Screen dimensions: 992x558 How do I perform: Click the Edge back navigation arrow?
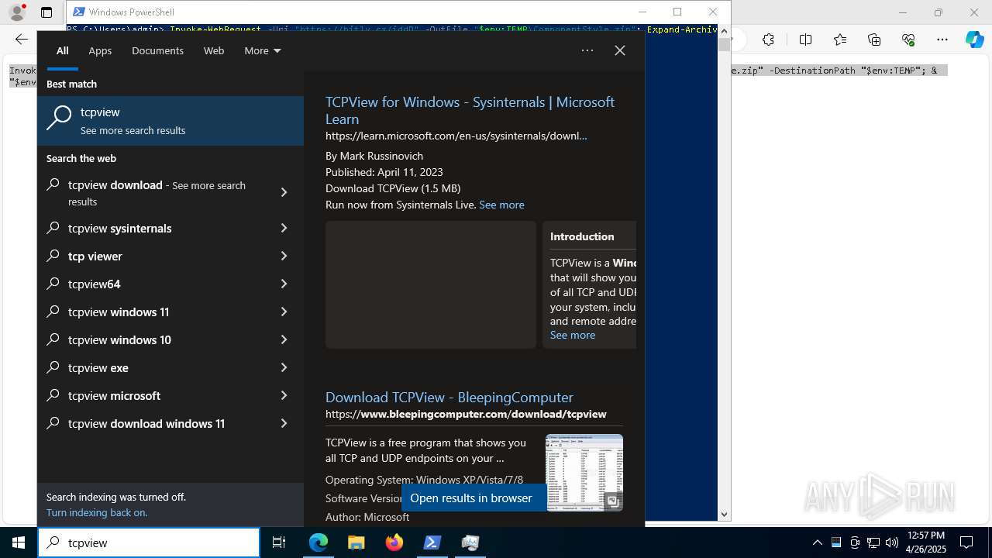tap(22, 39)
